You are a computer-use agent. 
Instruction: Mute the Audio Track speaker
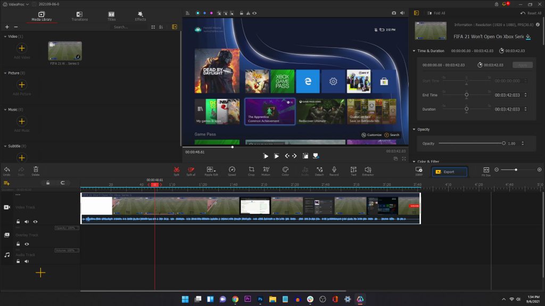(x=27, y=261)
